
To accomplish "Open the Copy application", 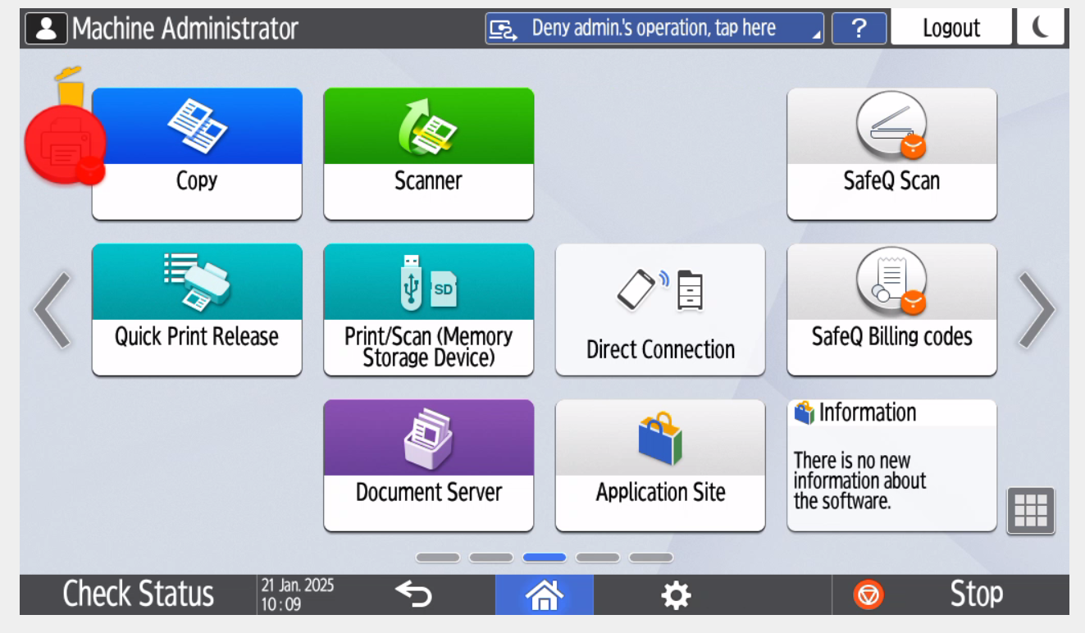I will point(197,153).
